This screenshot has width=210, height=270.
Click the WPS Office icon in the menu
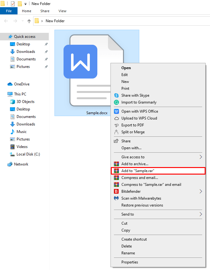pos(116,111)
